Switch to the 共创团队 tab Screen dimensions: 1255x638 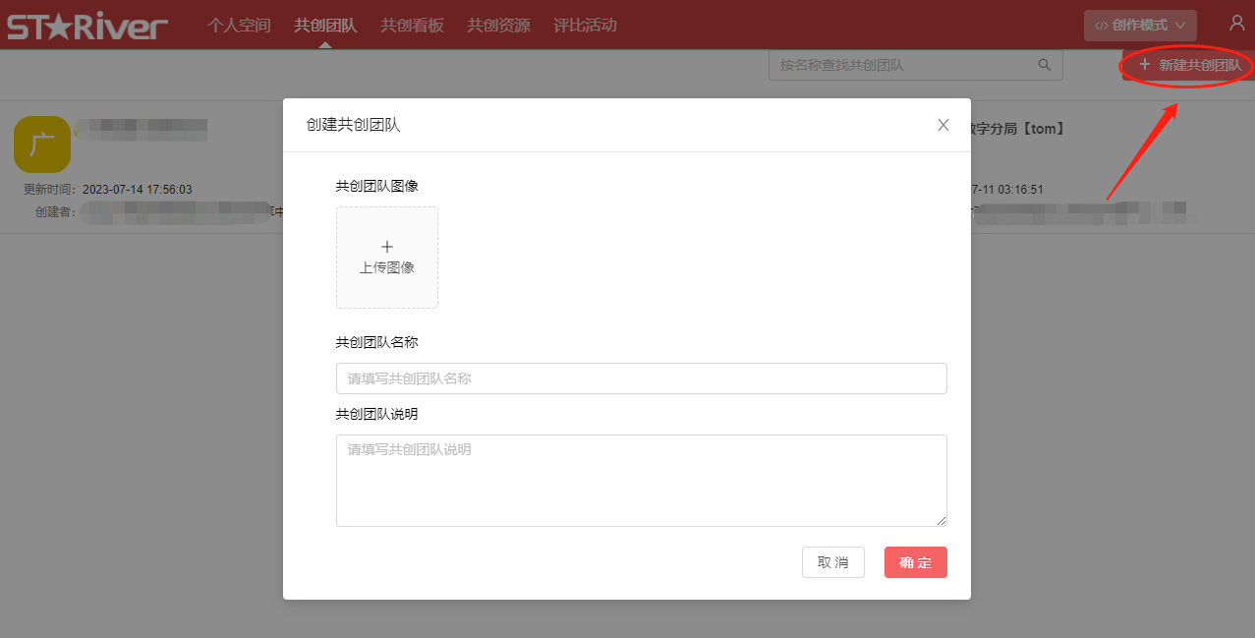tap(325, 26)
